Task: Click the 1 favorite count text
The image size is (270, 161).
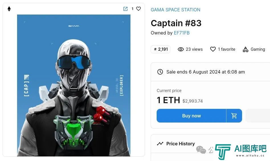Action: pos(227,49)
